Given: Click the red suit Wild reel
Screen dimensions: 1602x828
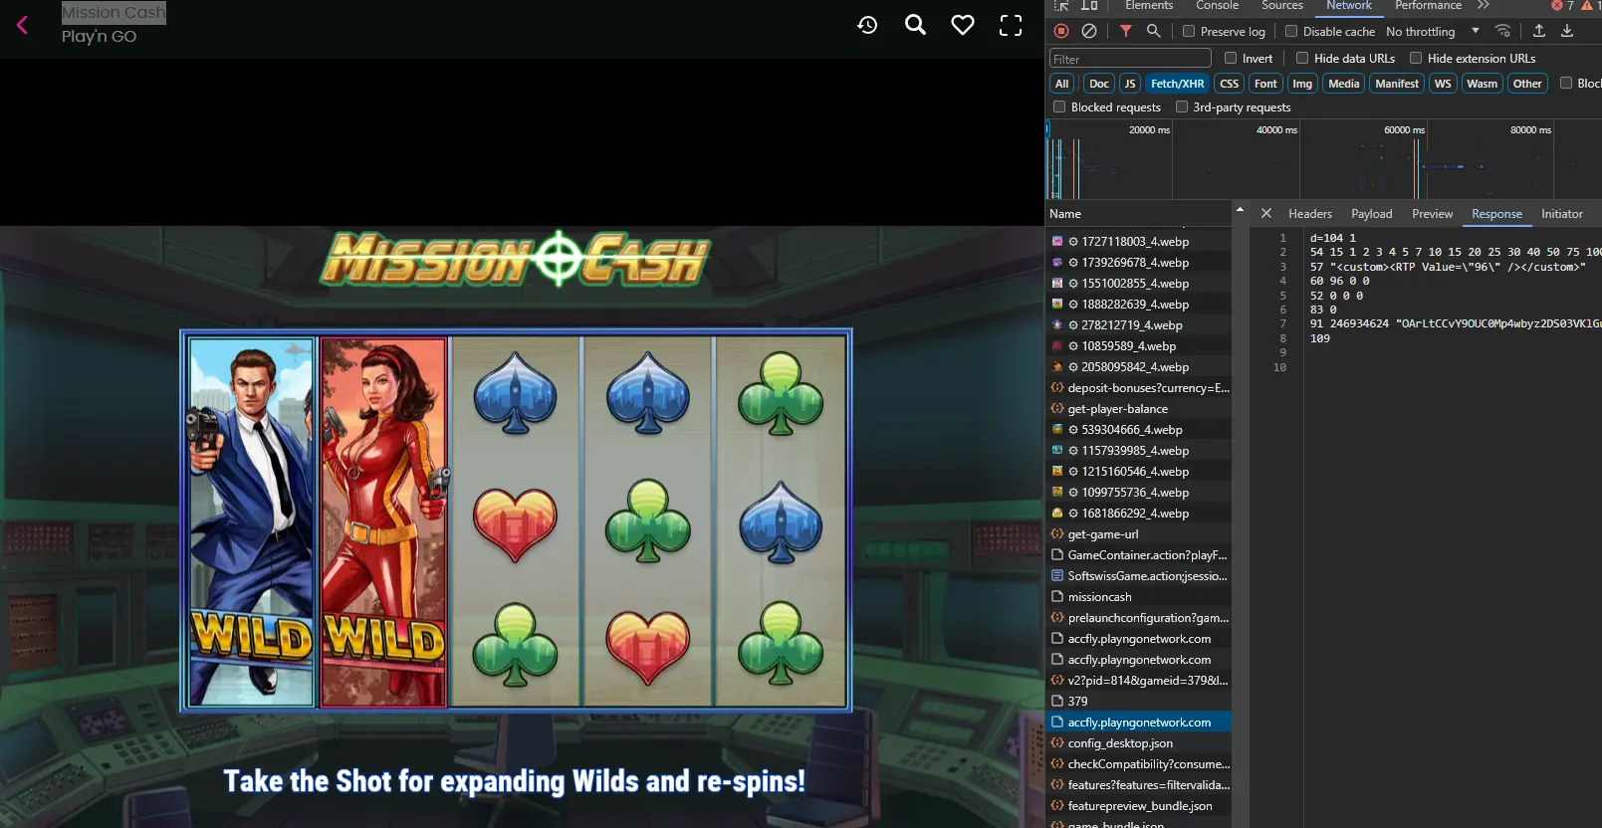Looking at the screenshot, I should coord(383,521).
